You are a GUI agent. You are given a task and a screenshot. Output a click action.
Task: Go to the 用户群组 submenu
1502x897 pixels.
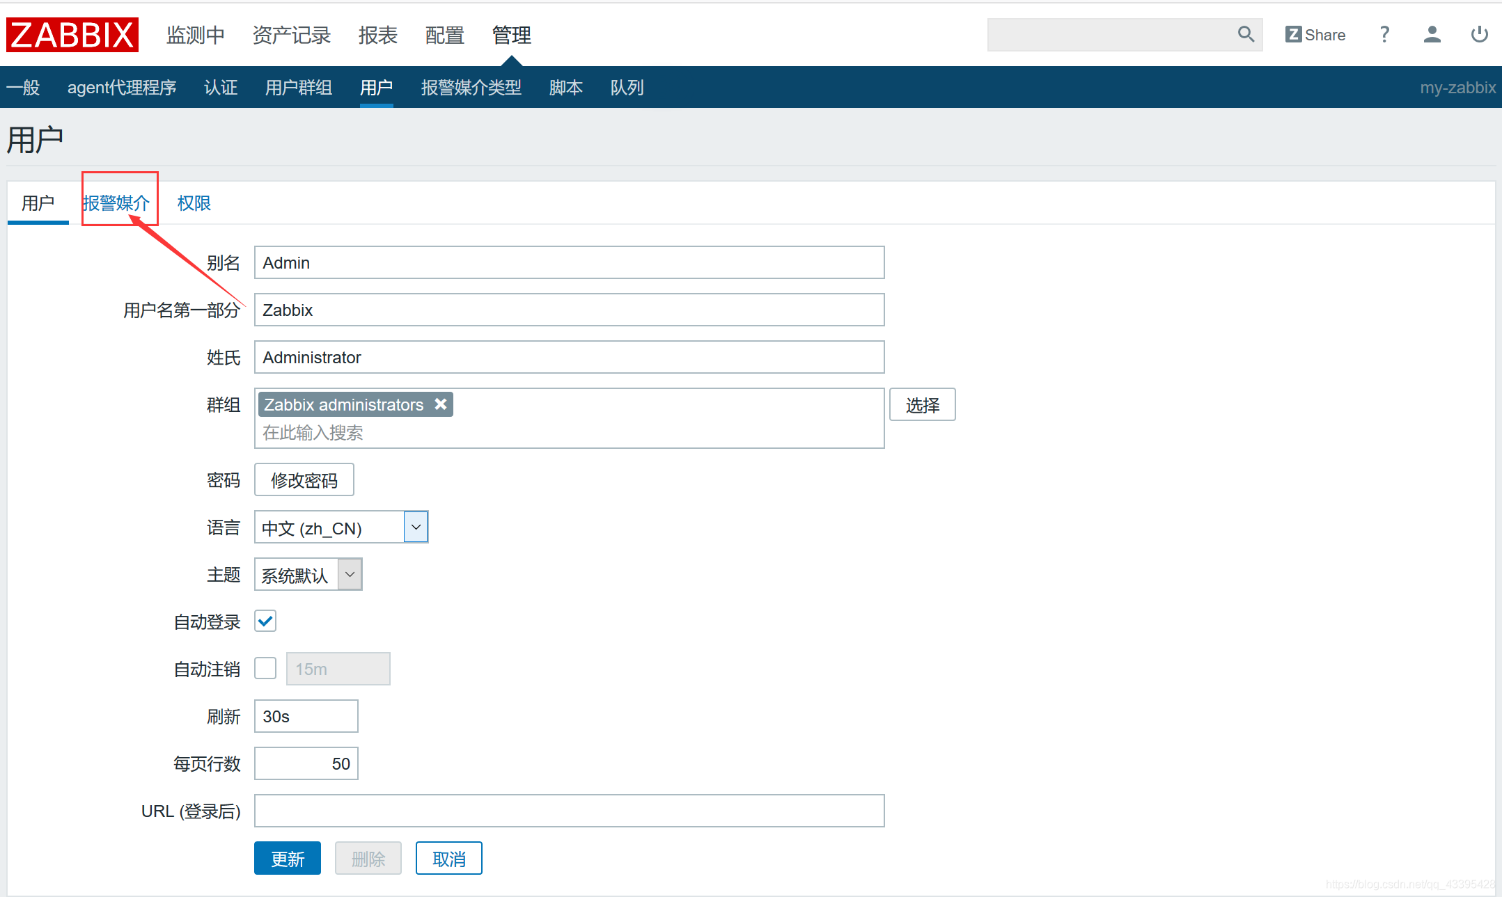(299, 88)
